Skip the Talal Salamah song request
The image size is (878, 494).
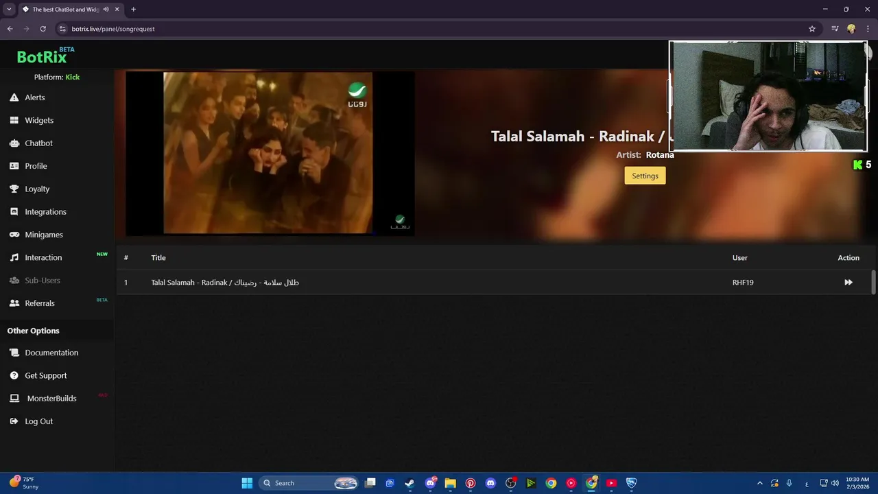[849, 282]
